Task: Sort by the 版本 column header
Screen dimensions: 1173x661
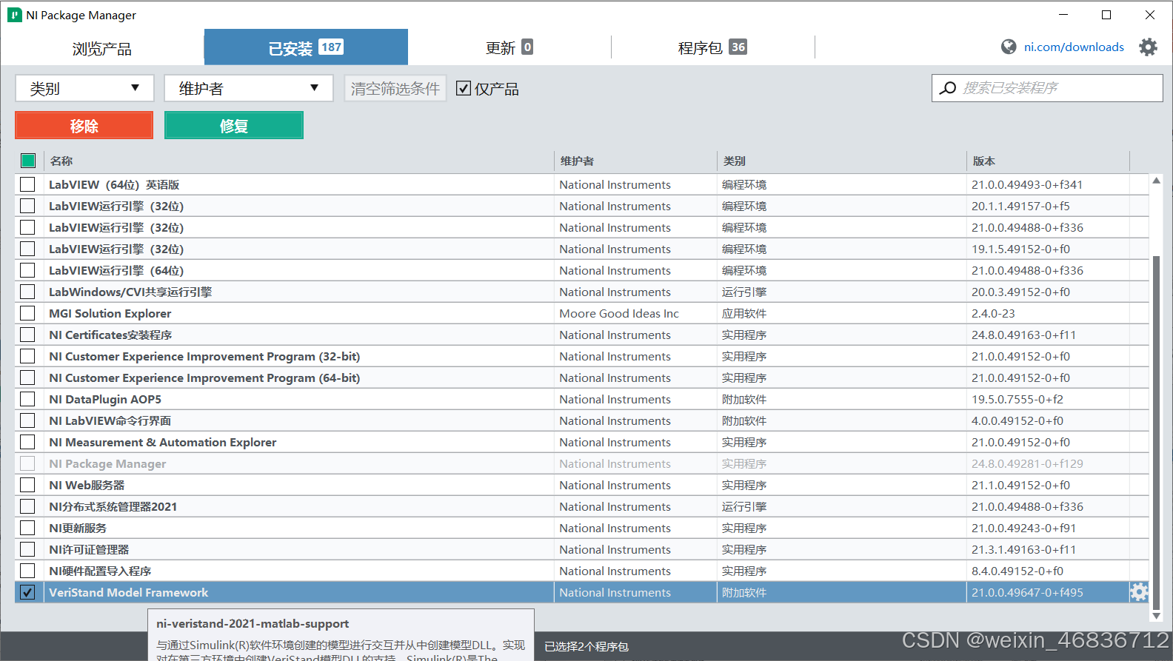Action: pyautogui.click(x=983, y=161)
